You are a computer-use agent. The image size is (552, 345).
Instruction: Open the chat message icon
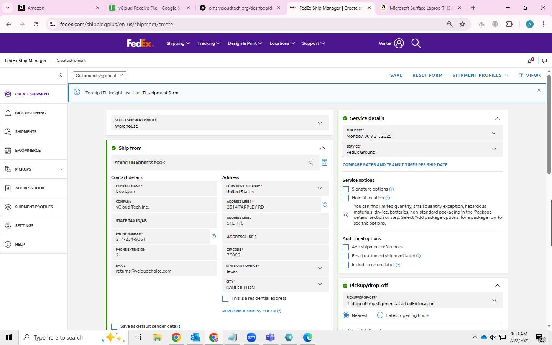tap(544, 61)
